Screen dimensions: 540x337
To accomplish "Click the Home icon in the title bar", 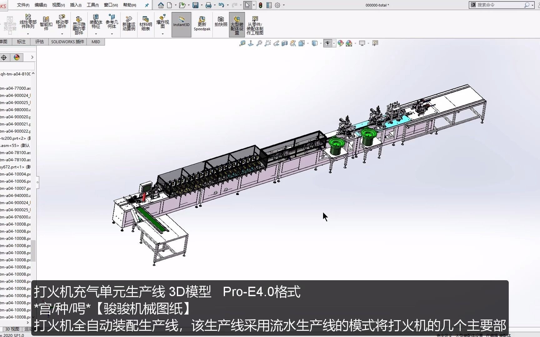I will tap(161, 5).
